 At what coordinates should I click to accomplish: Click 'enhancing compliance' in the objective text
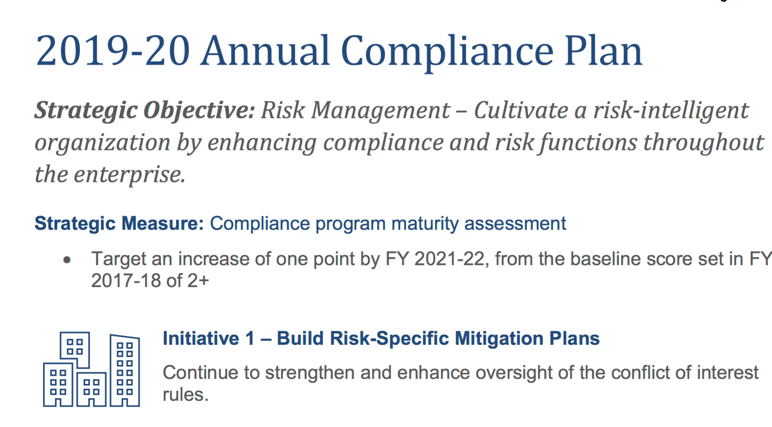coord(325,143)
